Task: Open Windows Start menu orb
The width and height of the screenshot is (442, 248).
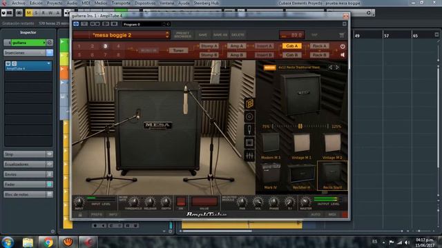Action: click(x=8, y=242)
